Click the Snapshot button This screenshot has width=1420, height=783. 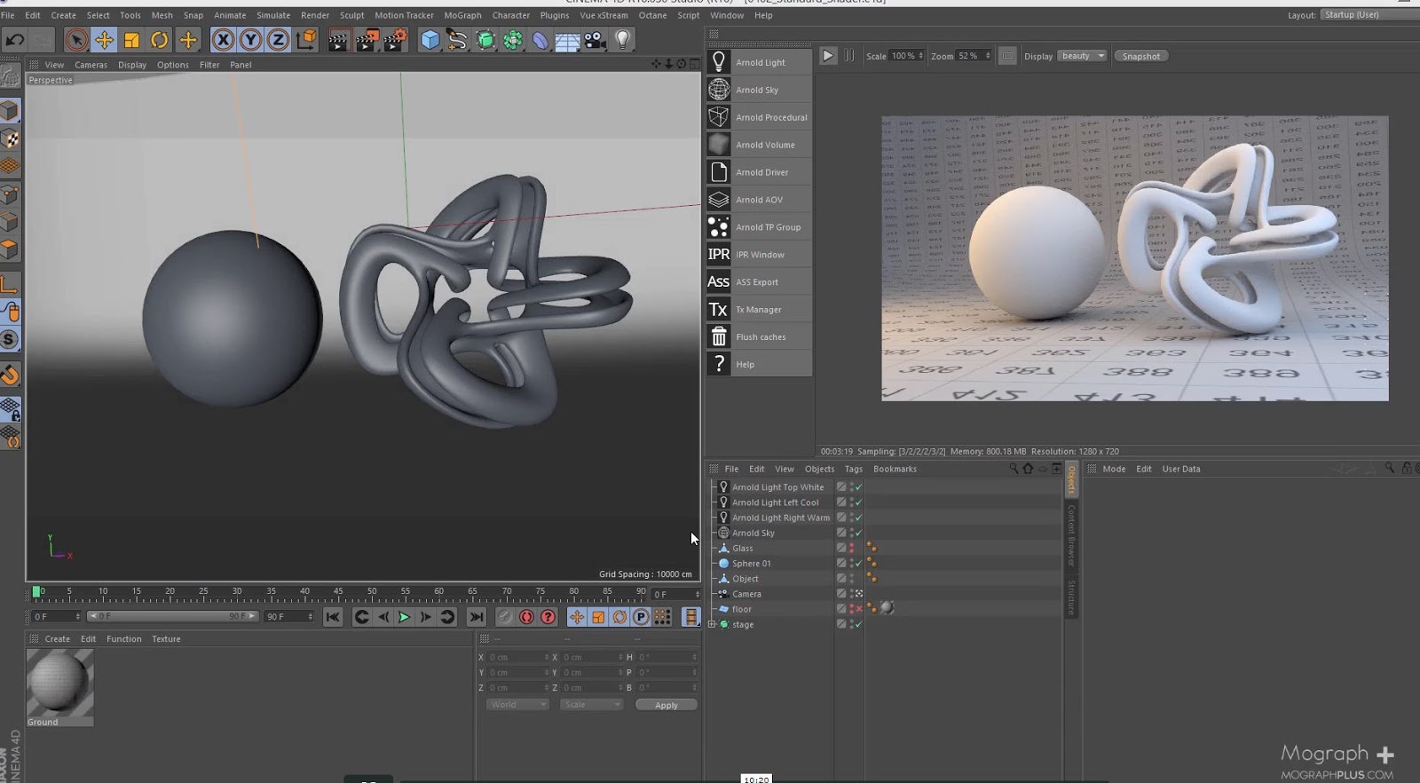[x=1140, y=56]
